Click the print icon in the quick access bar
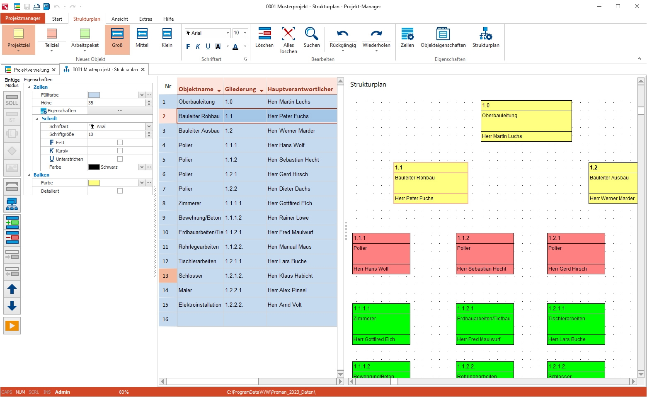Screen dimensions: 647x397 37,7
